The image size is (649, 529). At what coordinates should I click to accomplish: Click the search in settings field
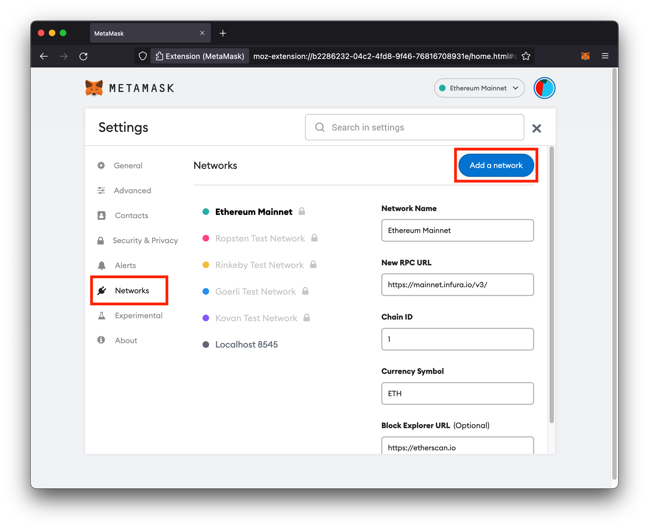point(415,128)
